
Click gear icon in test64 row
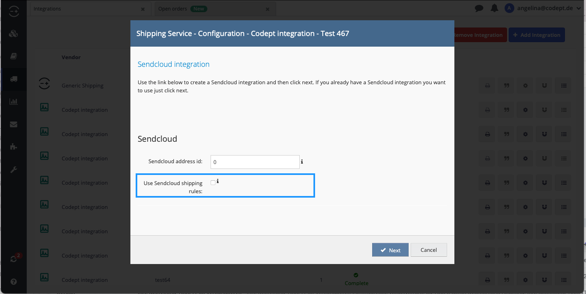525,280
